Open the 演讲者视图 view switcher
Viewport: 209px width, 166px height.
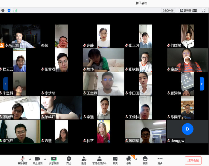(188, 10)
